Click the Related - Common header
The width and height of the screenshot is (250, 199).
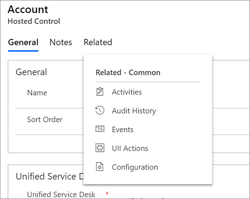(x=128, y=73)
